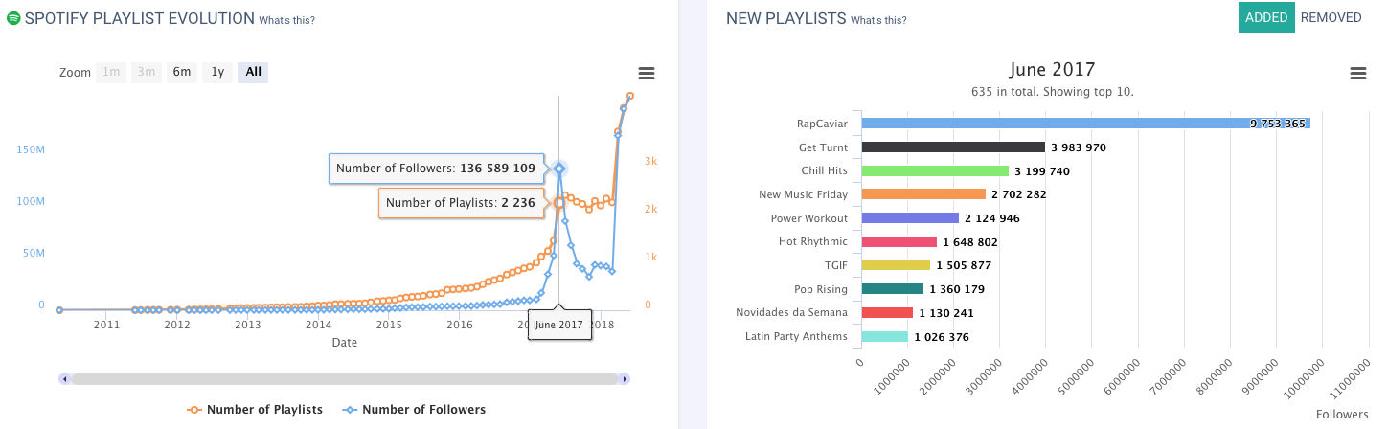Viewport: 1388px width, 429px height.
Task: Click the RapCaviar bar
Action: point(1085,124)
